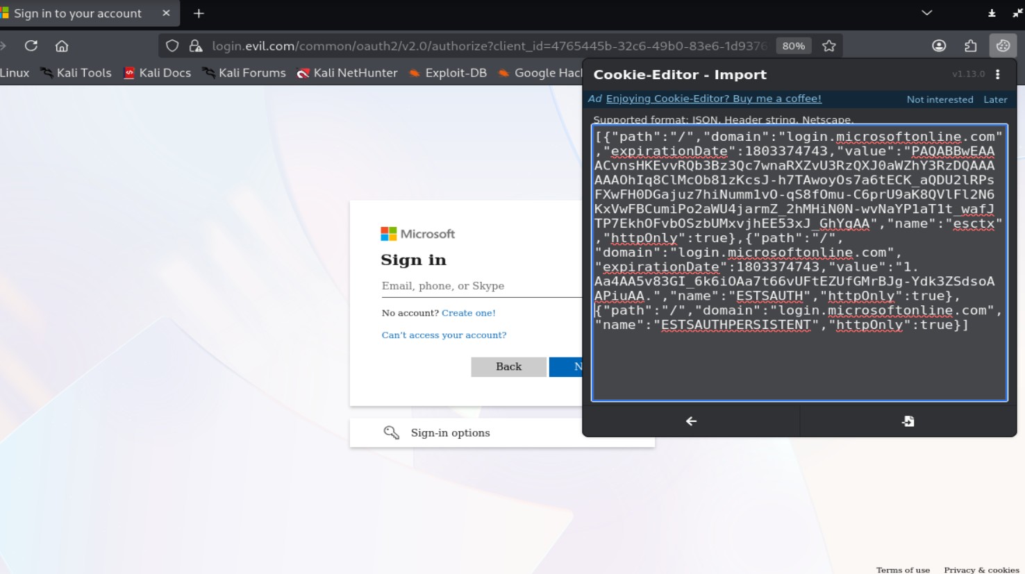Open the Cookie-Editor three-dot menu
Image resolution: width=1025 pixels, height=574 pixels.
tap(998, 74)
